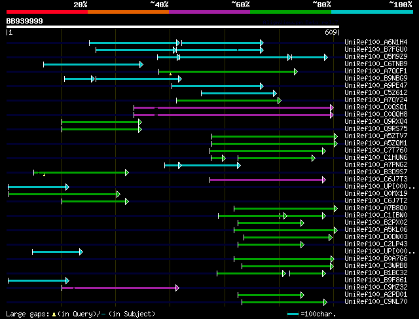Select the UniRef100_A7QY24 label
The width and height of the screenshot is (419, 319).
point(376,100)
